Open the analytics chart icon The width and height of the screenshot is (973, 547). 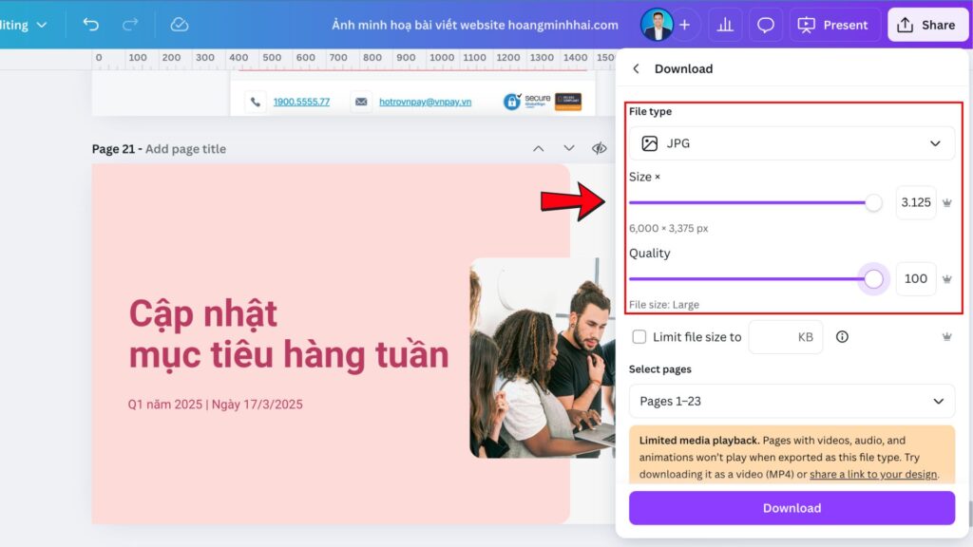725,25
